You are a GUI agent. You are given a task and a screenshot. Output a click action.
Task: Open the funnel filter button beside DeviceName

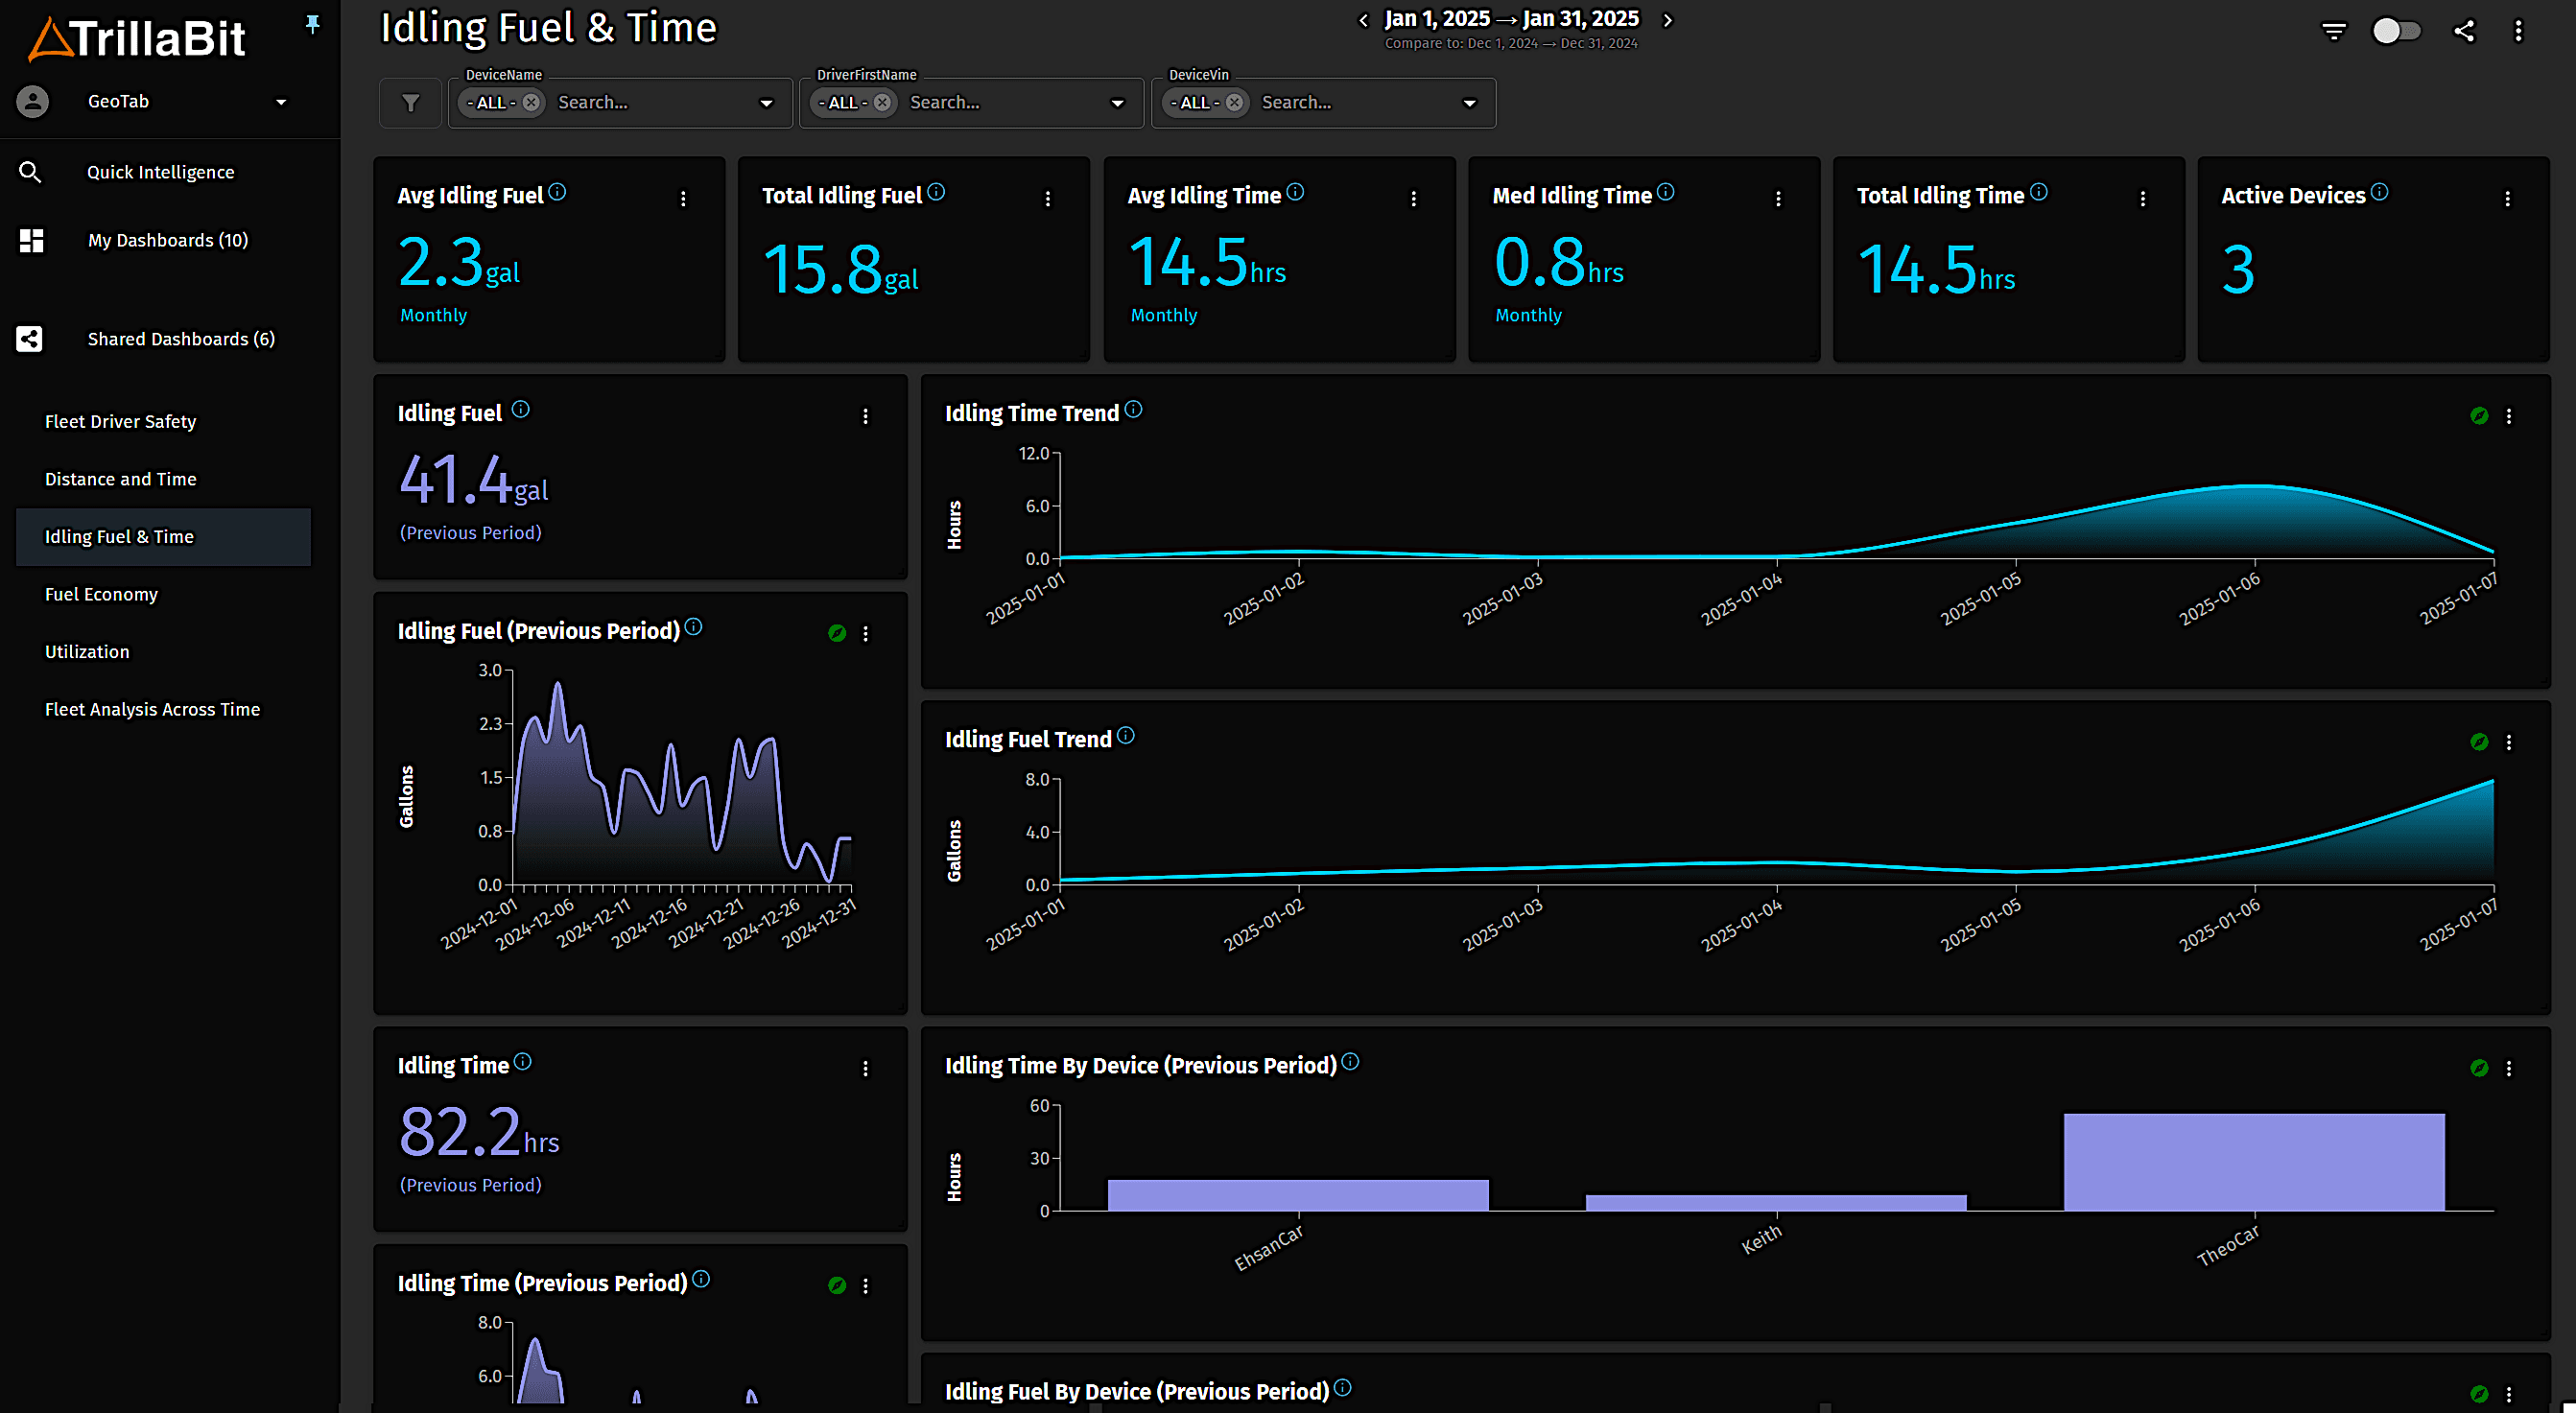point(410,103)
